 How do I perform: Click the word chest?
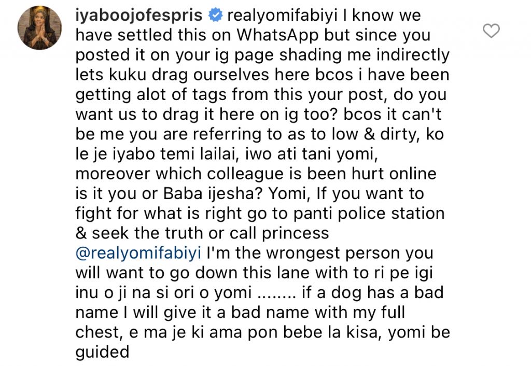pos(97,332)
